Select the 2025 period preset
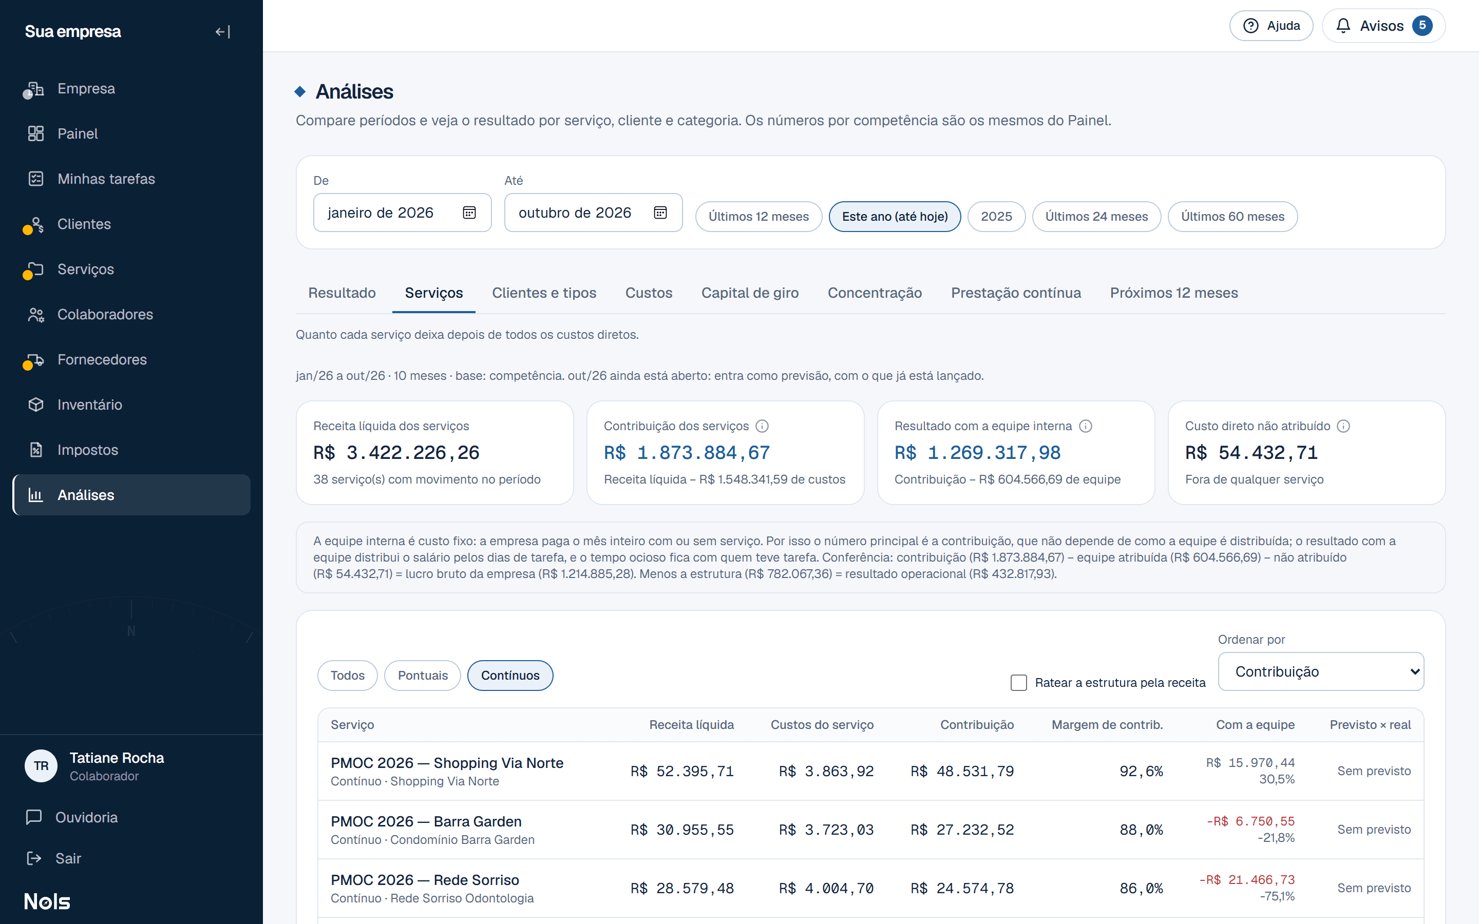1479x924 pixels. tap(996, 216)
